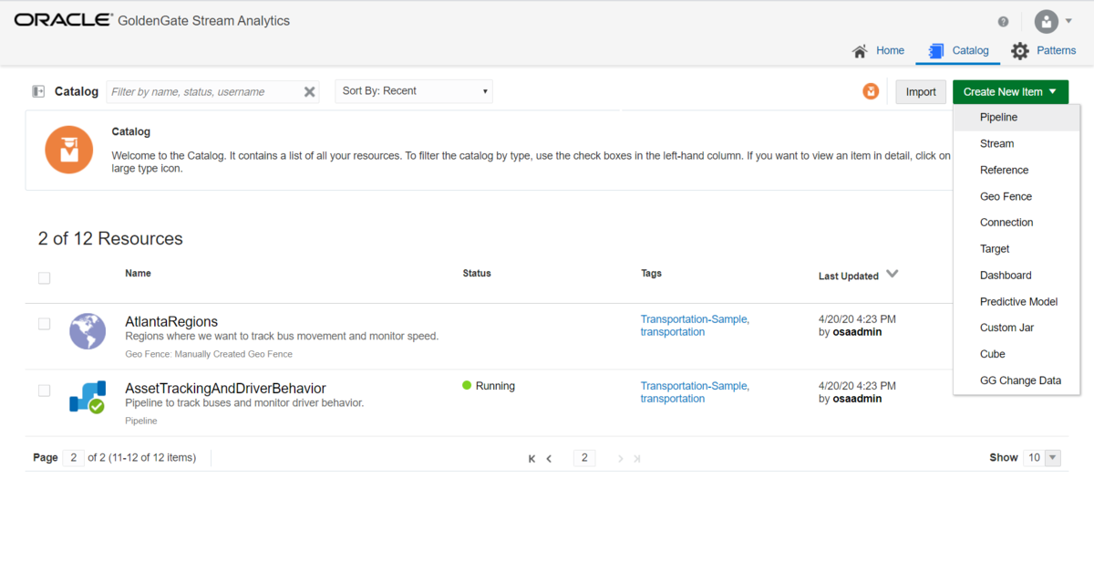Image resolution: width=1094 pixels, height=573 pixels.
Task: Click the Tags column header
Action: coord(651,273)
